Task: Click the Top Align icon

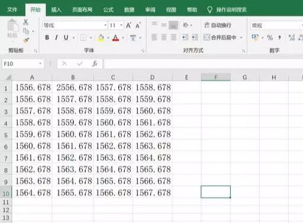Action: (x=154, y=25)
